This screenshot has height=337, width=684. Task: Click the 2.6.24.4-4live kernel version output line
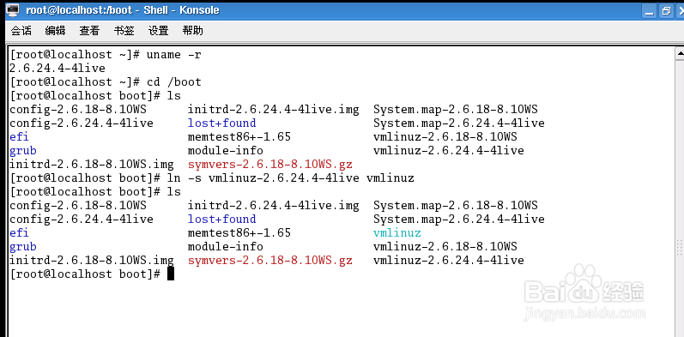(58, 69)
